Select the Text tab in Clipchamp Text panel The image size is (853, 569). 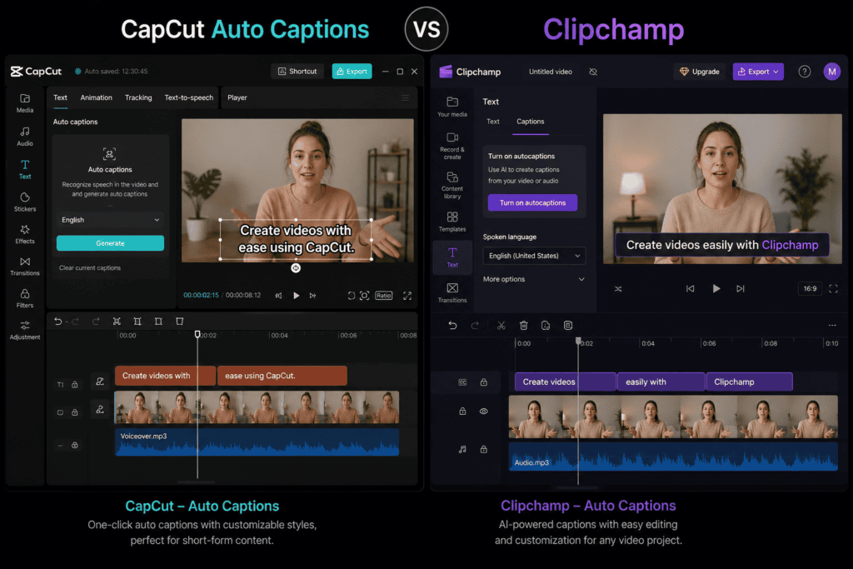[x=493, y=122]
